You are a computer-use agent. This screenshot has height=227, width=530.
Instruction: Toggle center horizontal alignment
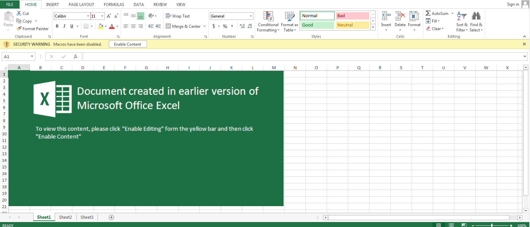coord(133,26)
